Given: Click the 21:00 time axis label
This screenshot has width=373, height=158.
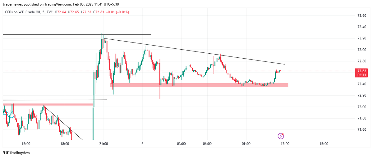Looking at the screenshot, I should coord(104,144).
